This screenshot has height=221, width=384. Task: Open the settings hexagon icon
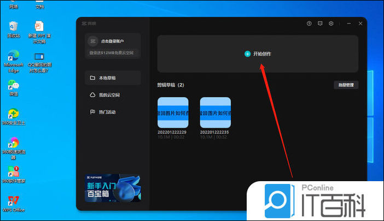(331, 23)
